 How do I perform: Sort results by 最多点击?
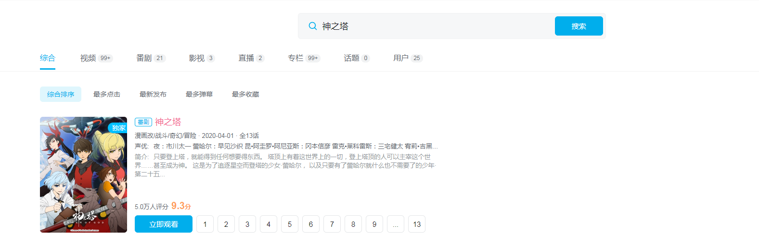point(107,94)
